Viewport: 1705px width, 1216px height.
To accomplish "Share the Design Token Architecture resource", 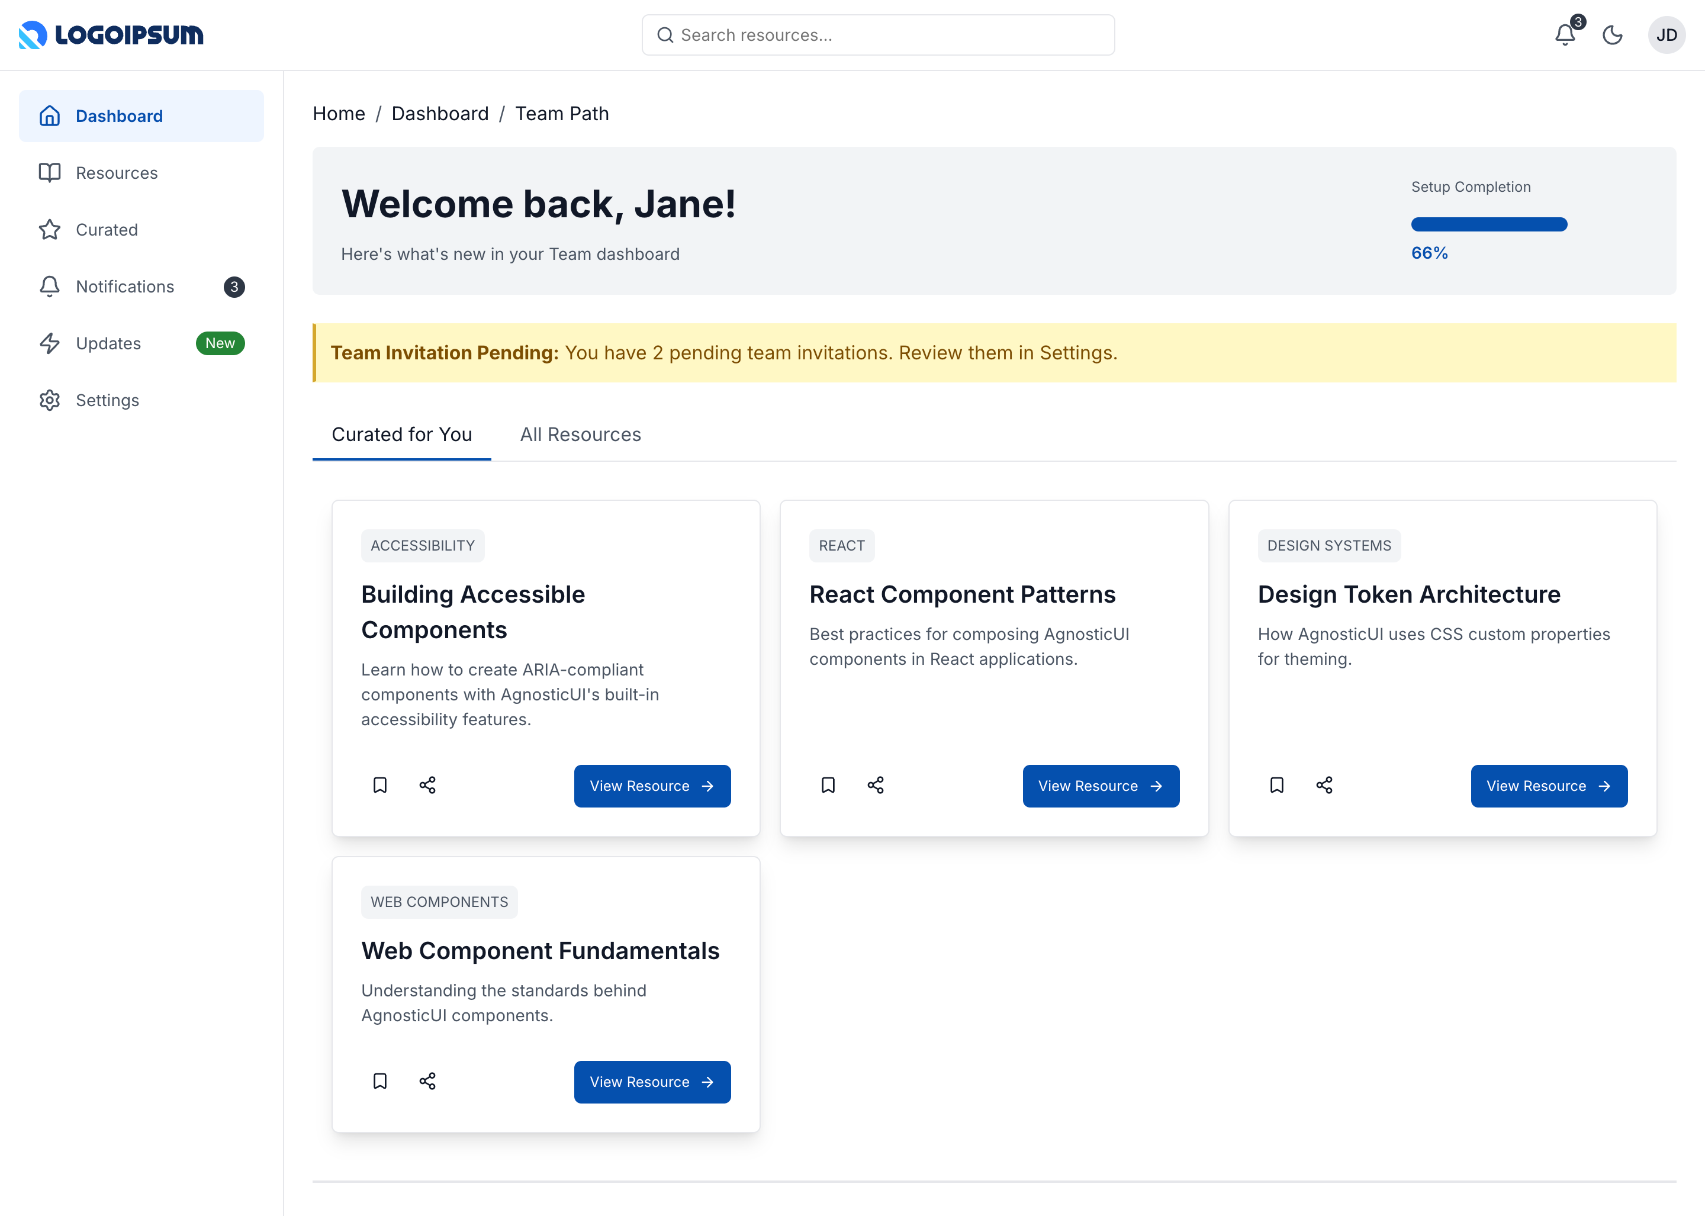I will point(1324,784).
